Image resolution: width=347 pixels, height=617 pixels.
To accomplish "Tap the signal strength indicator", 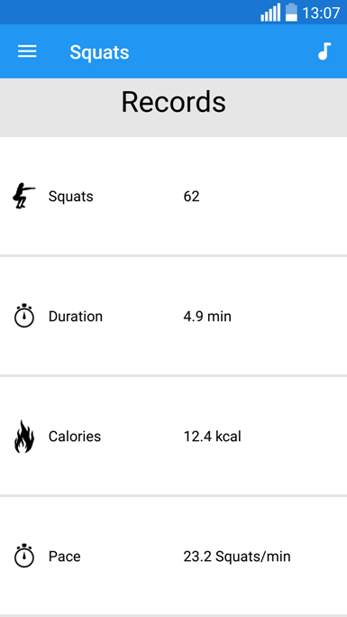I will [x=270, y=13].
